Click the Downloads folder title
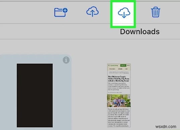Image resolution: width=180 pixels, height=130 pixels. 140,31
